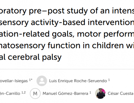
Task: Open the circular M avatar for Manuel
Action: coord(35,94)
